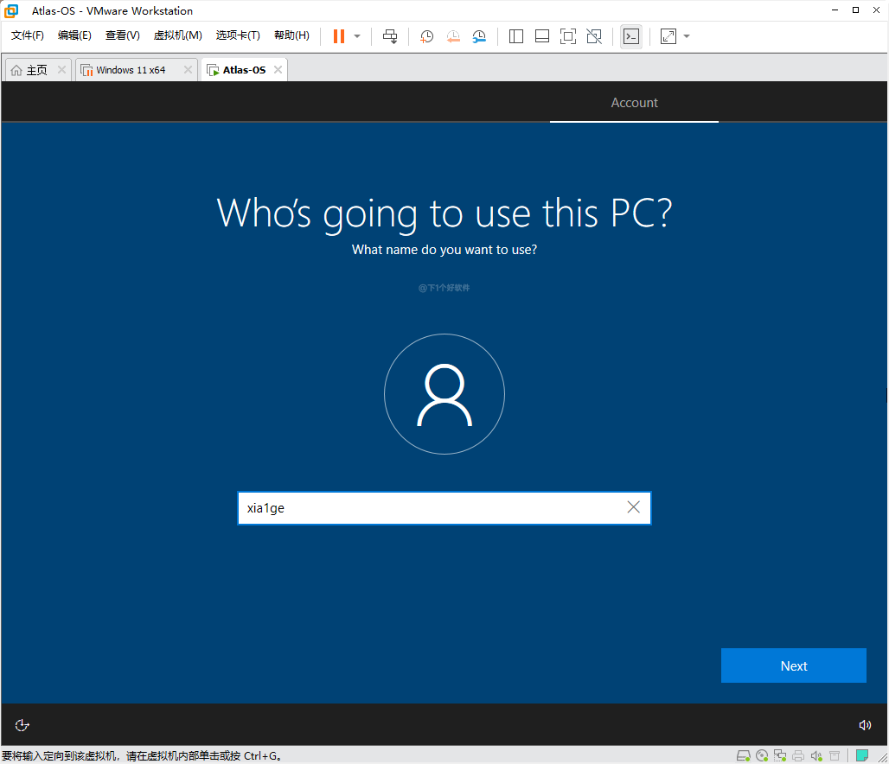Take a snapshot of the virtual machine
Viewport: 889px width, 764px height.
pos(426,36)
